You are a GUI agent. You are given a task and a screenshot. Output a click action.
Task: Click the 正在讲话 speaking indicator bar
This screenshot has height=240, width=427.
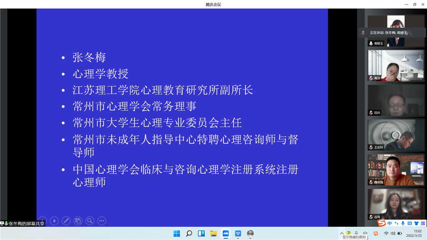(392, 32)
